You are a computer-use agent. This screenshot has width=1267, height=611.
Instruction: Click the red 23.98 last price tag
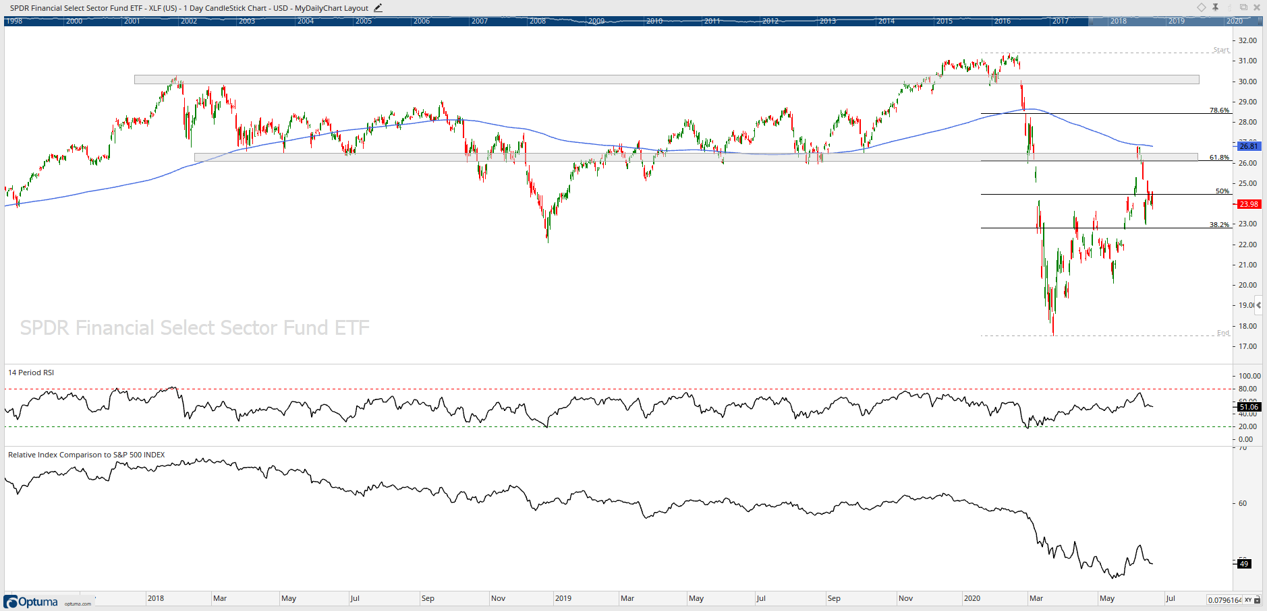click(x=1248, y=204)
